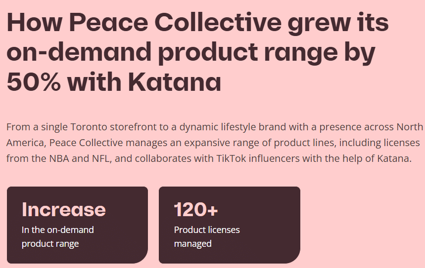
Task: Click "Katana" at the paragraph's end
Action: coord(394,159)
